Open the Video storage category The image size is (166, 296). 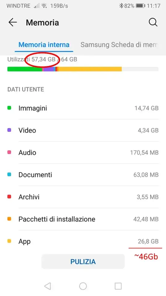[83, 130]
